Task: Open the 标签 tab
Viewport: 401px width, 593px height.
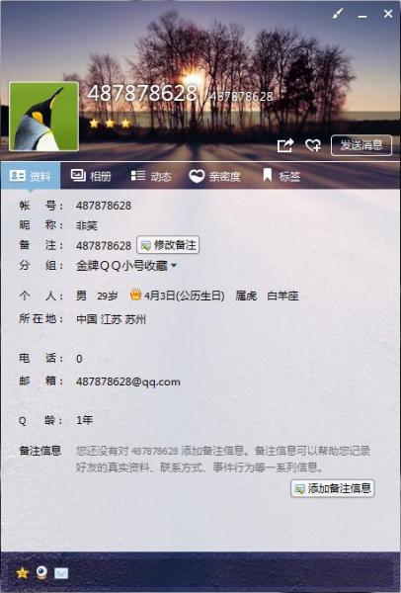Action: pos(281,176)
